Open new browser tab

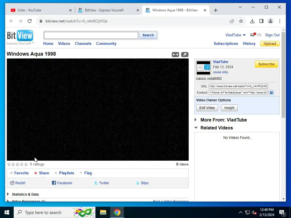click(215, 10)
